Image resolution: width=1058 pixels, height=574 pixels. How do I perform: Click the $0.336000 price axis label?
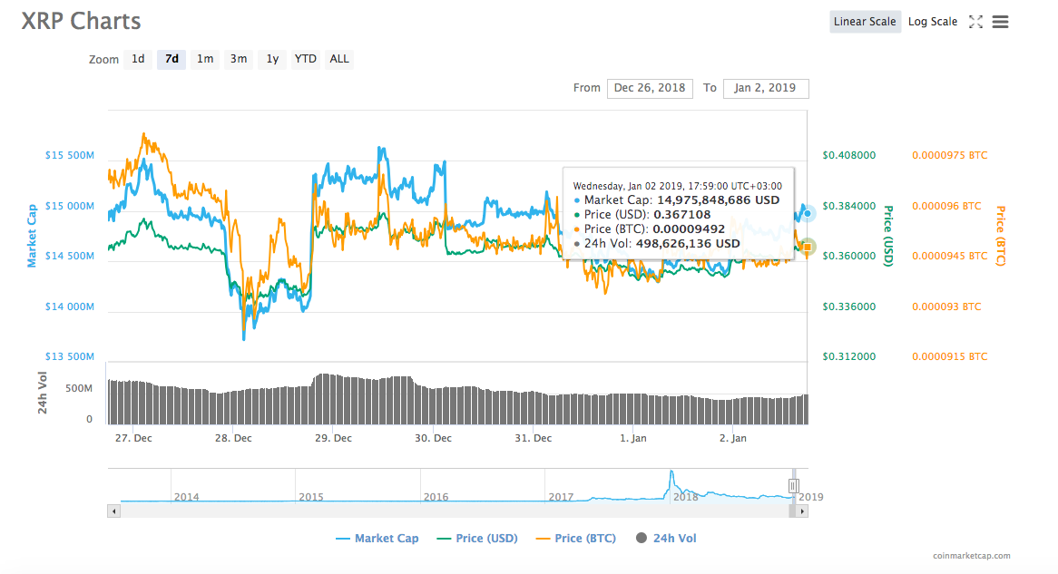tap(848, 306)
